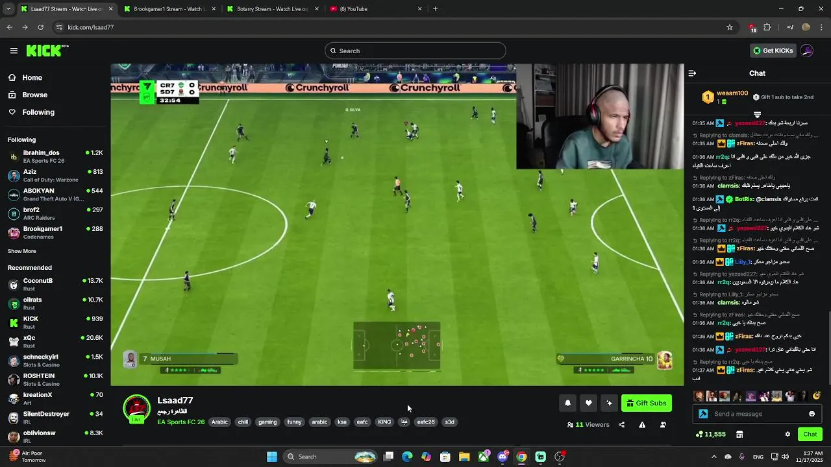Open Windows Start menu
The image size is (831, 467).
[272, 457]
